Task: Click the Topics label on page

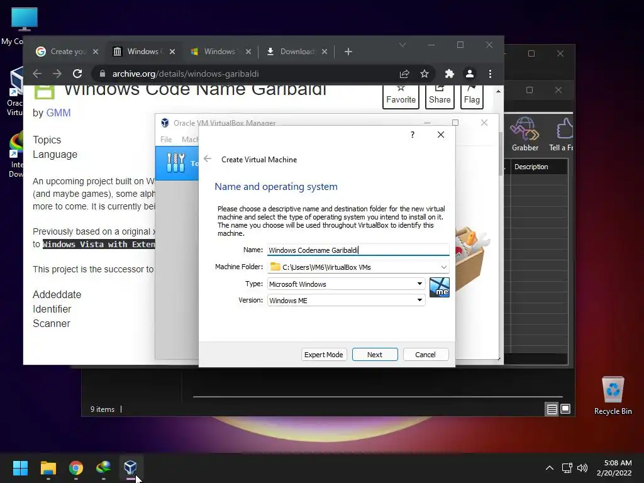Action: click(x=47, y=140)
